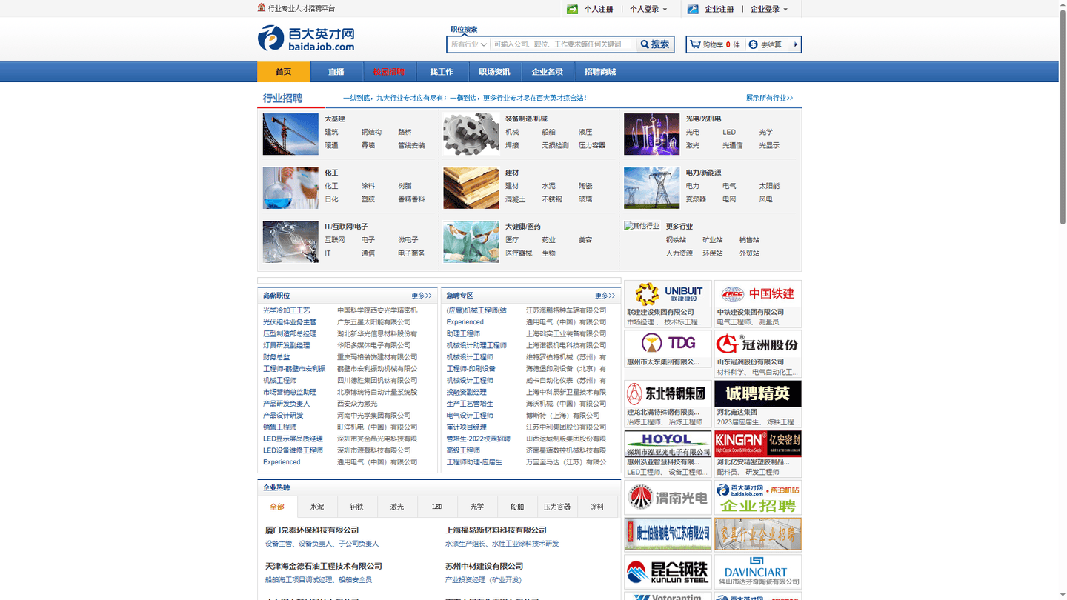Click the DAVINCIART banner

(x=758, y=572)
